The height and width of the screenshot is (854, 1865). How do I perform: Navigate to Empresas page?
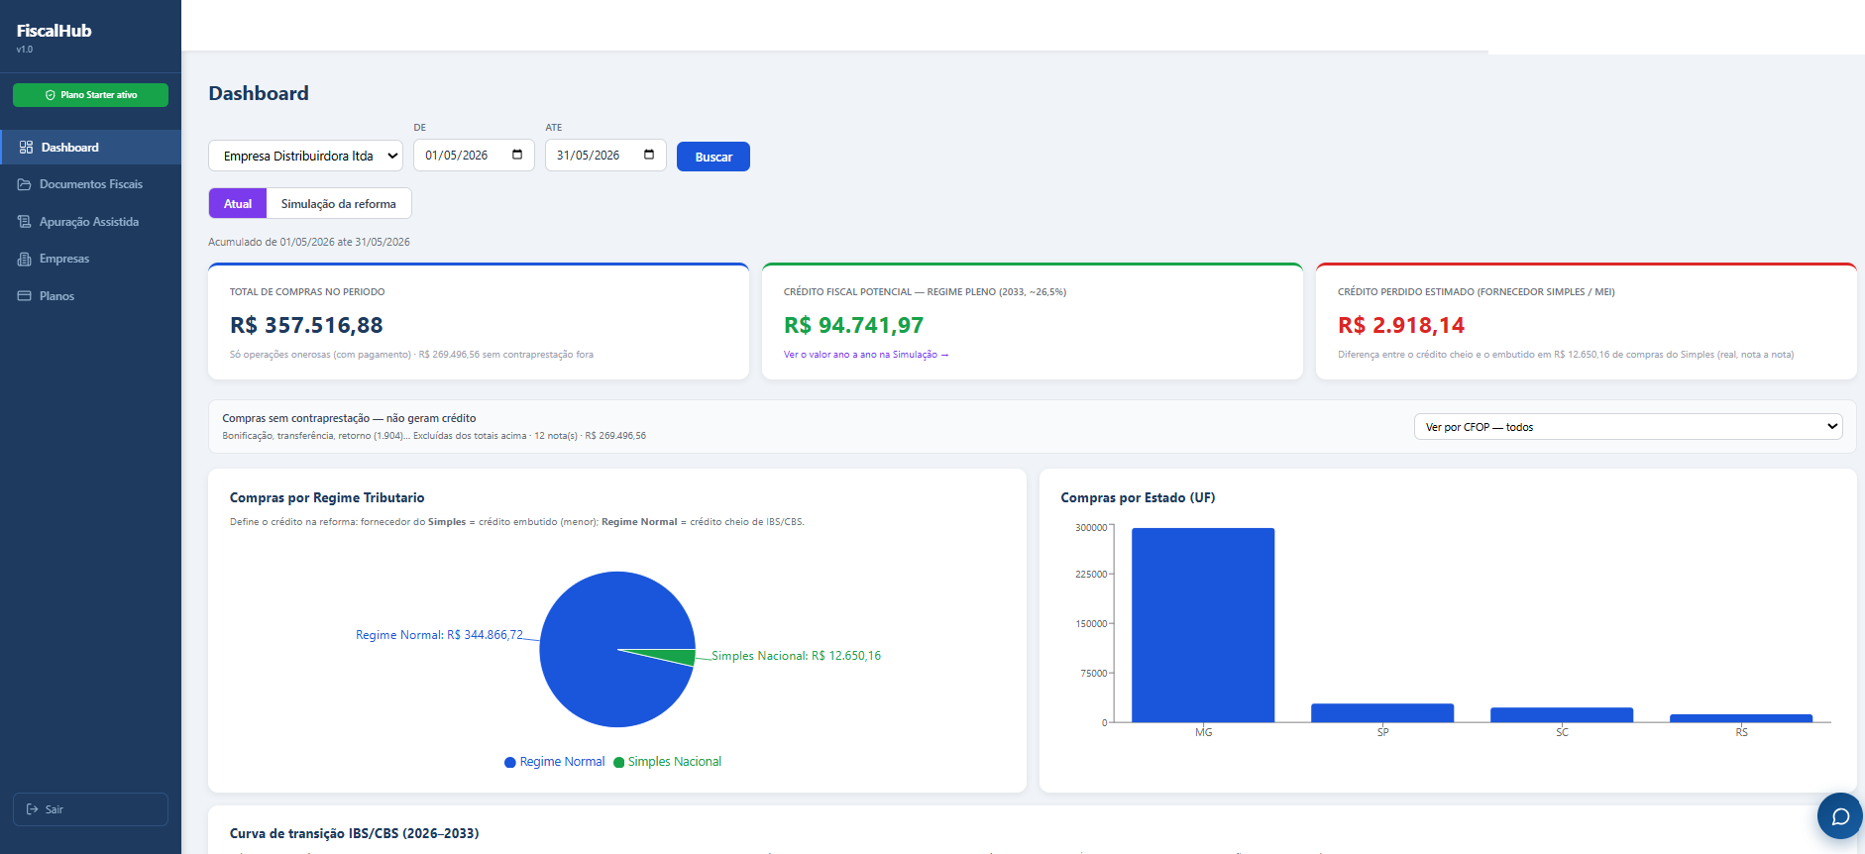coord(91,259)
